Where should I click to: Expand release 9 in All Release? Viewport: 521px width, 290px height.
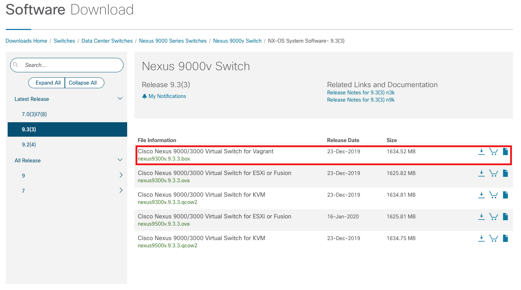coord(121,175)
